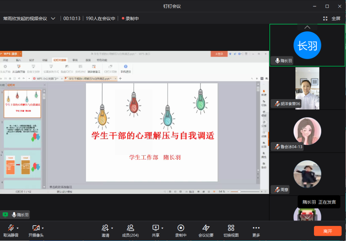Open 会议纪要 meeting minutes
The image size is (346, 241).
pos(206,229)
